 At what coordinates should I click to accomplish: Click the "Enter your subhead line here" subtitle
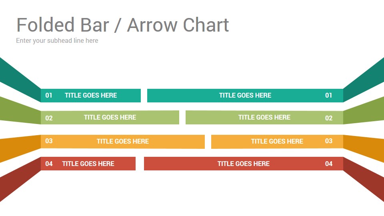pos(57,41)
